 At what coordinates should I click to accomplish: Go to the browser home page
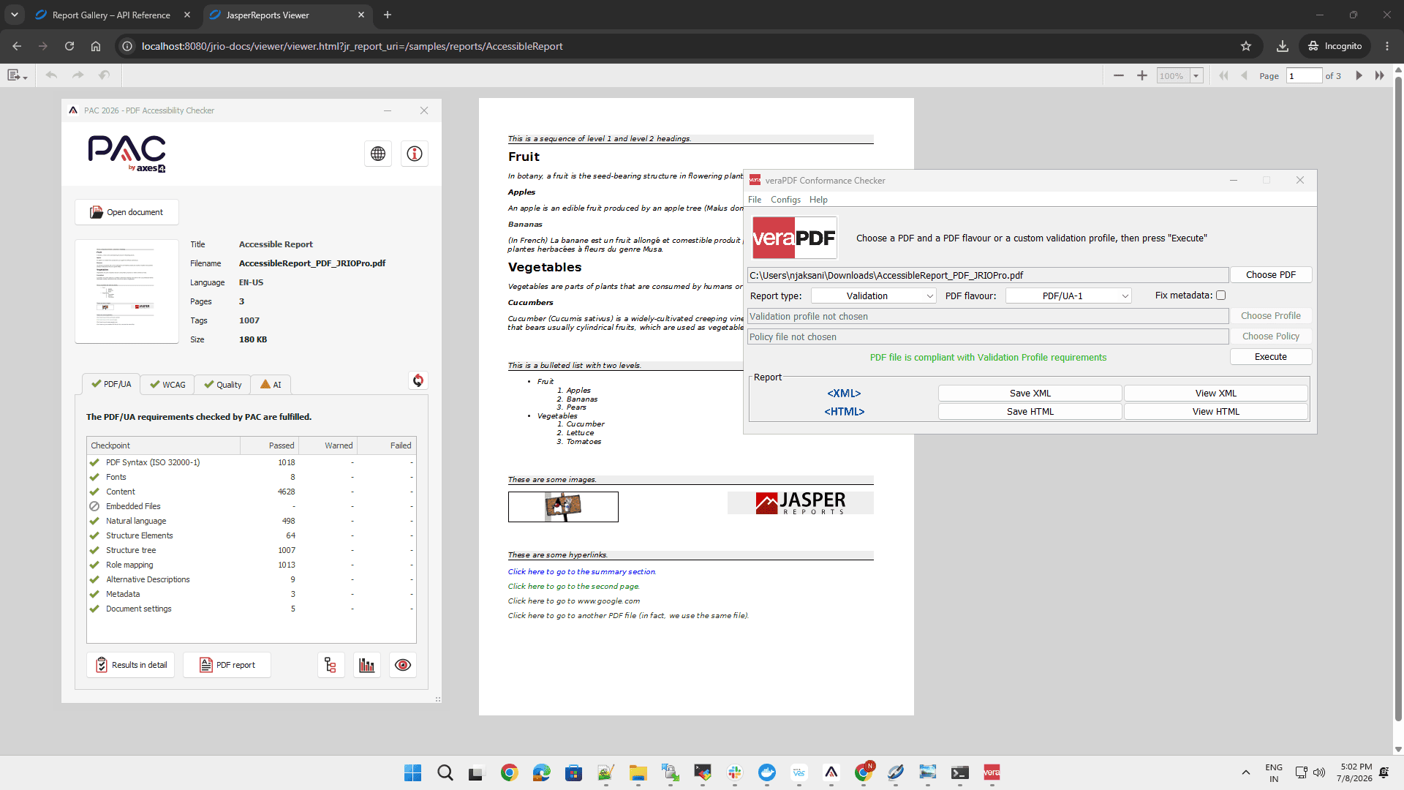coord(96,46)
